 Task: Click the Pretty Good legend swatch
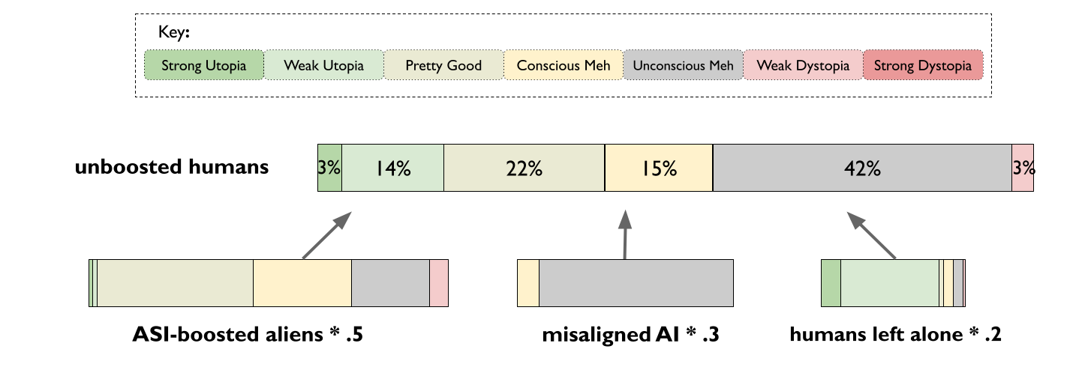[x=443, y=65]
